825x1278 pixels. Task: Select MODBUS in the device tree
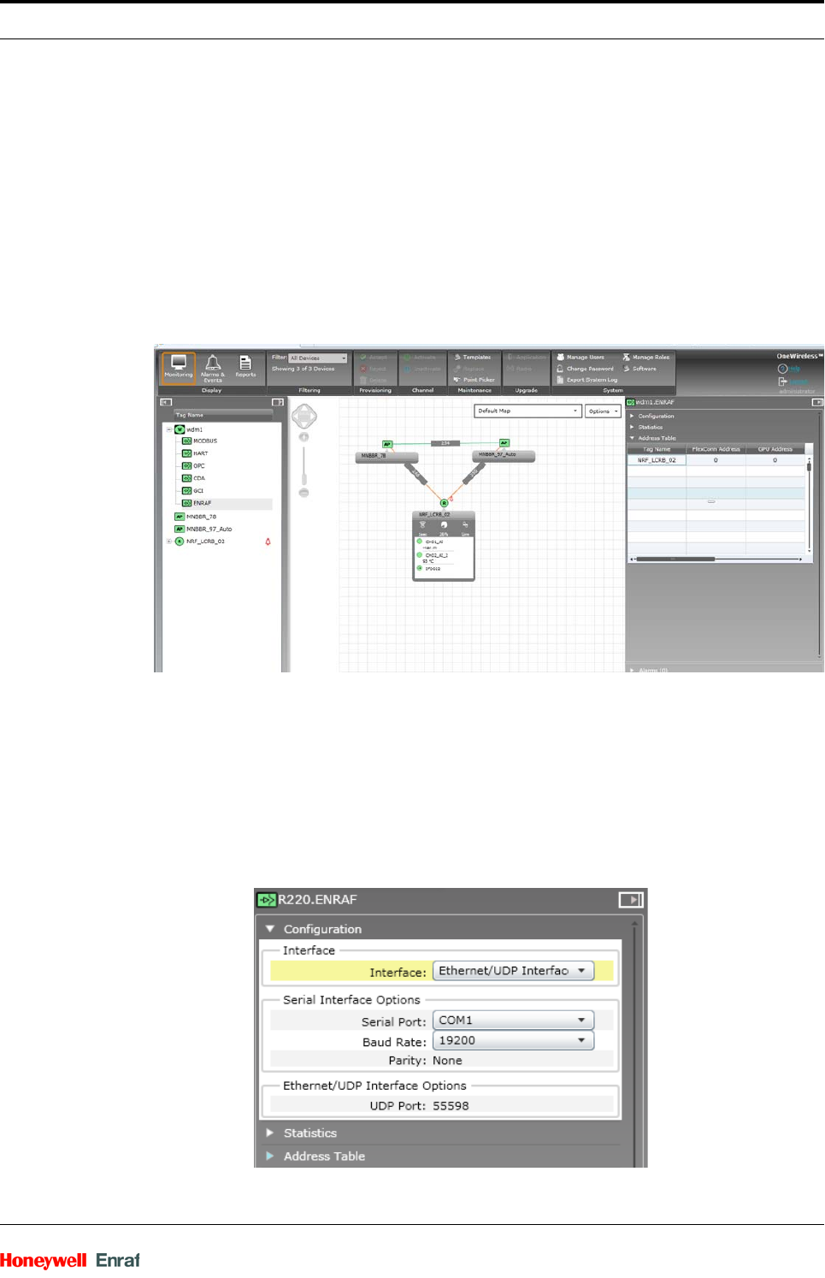click(199, 441)
